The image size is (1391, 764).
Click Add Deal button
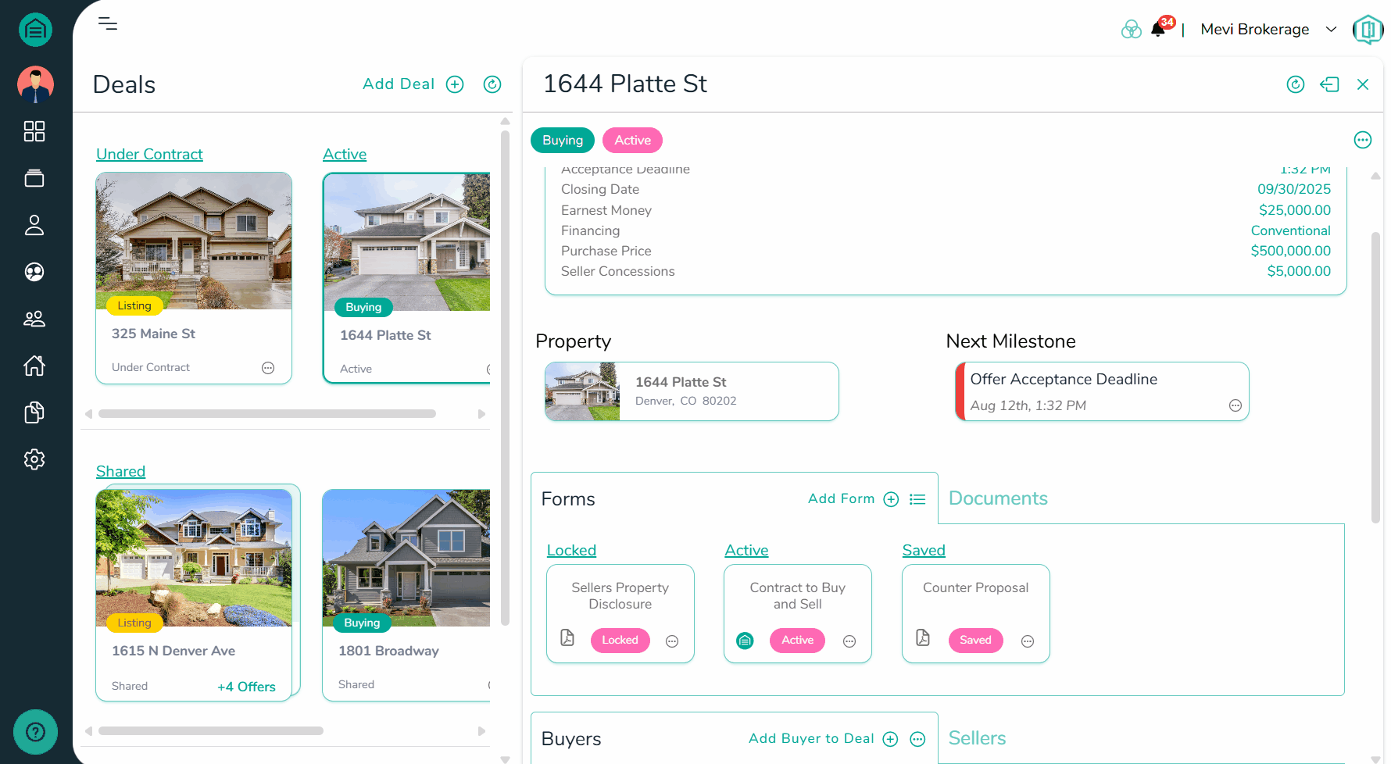tap(413, 84)
